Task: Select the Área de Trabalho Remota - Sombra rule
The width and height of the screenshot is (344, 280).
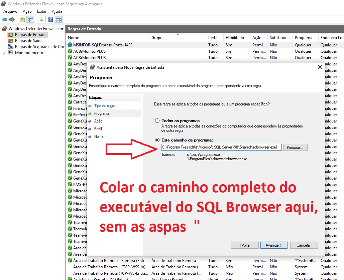Action: (x=110, y=261)
